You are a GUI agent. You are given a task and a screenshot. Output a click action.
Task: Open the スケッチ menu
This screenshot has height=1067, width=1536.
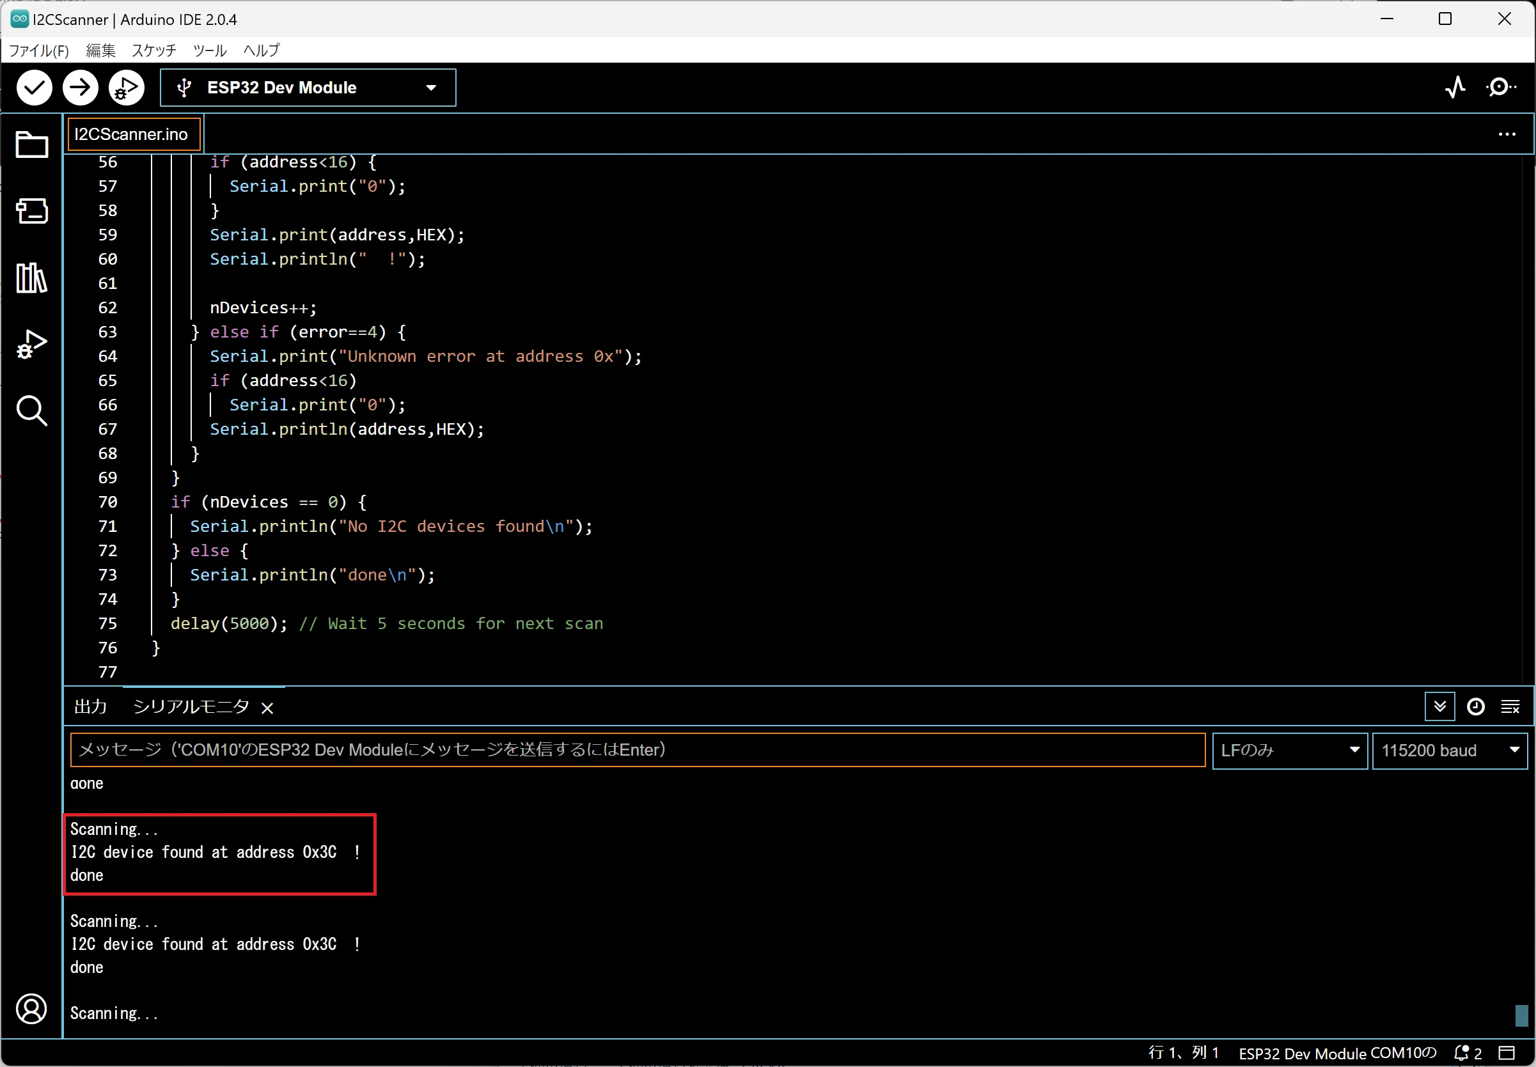[154, 50]
